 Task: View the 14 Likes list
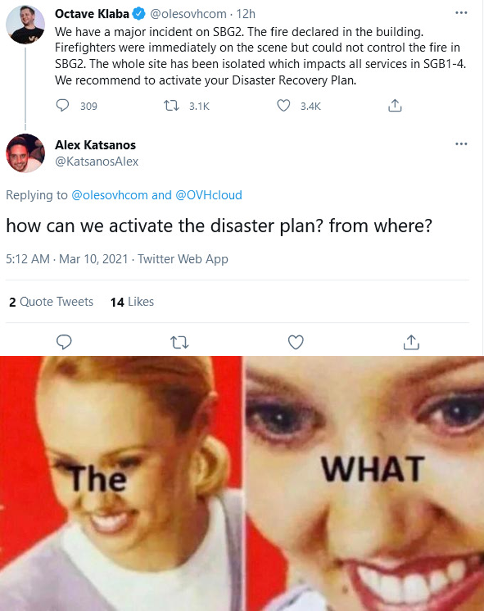132,302
